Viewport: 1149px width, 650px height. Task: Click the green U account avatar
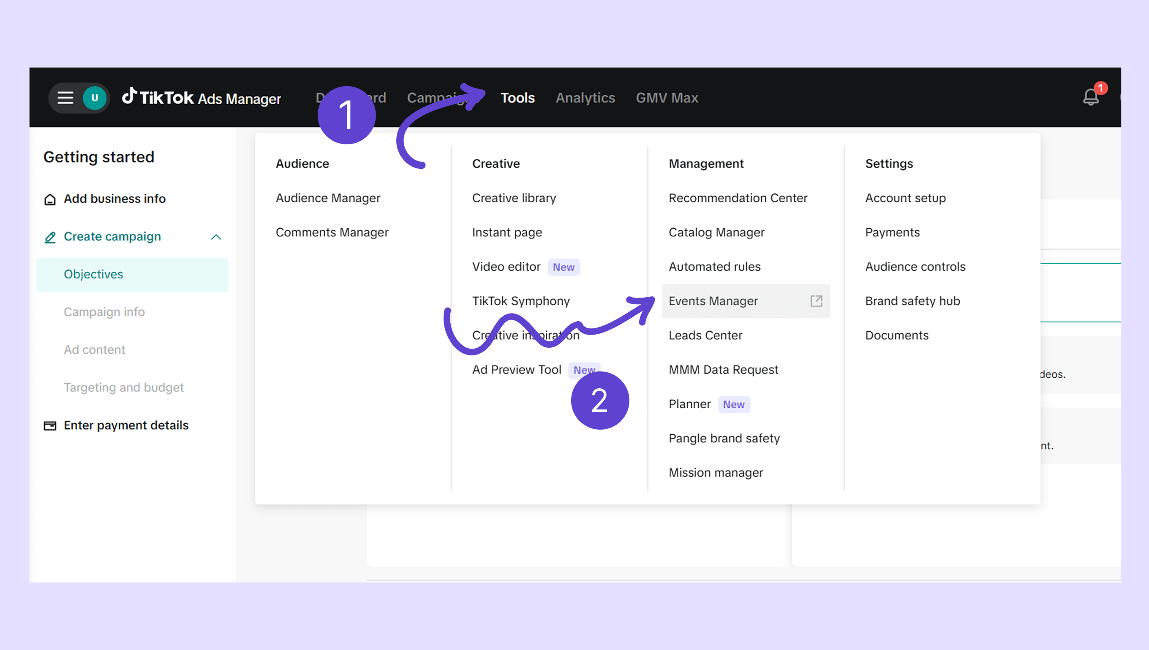click(94, 98)
